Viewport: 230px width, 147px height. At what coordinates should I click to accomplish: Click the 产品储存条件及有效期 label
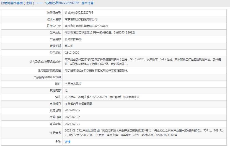[x=47, y=77]
